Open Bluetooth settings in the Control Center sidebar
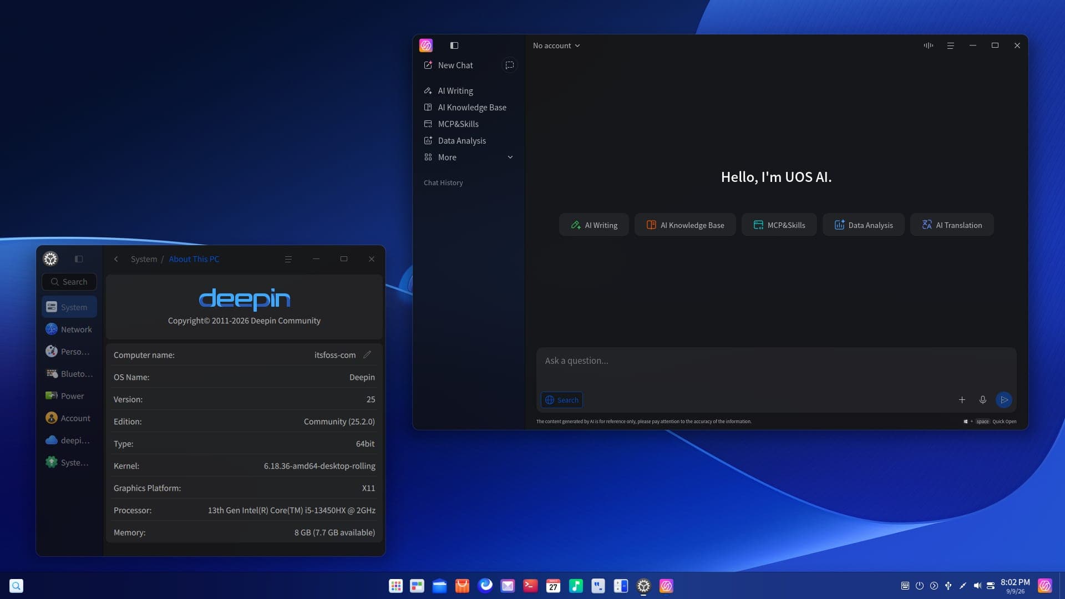1065x599 pixels. coord(69,374)
